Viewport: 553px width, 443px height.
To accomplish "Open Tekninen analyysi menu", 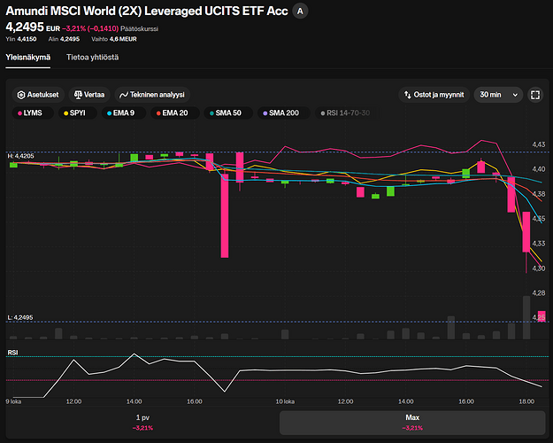I will (152, 95).
